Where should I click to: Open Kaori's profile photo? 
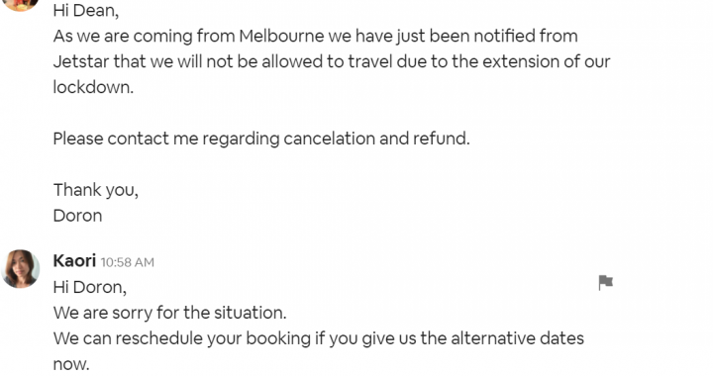[x=21, y=269]
